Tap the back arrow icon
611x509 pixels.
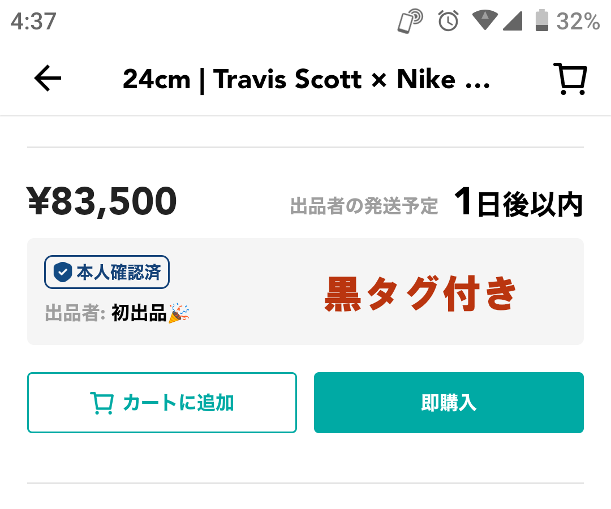(48, 79)
